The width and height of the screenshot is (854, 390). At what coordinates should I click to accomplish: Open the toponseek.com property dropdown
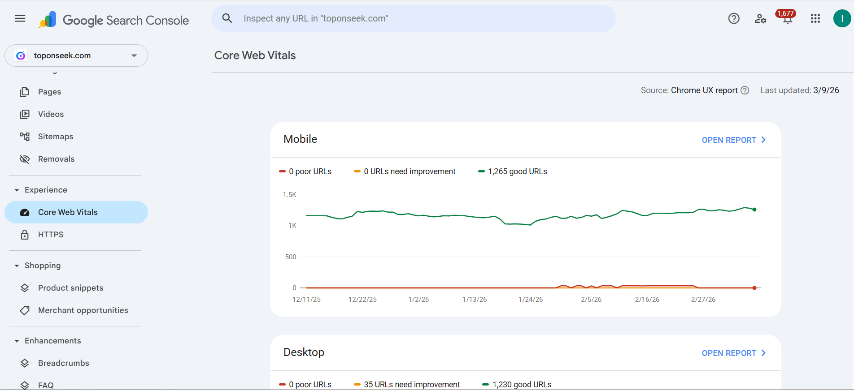(76, 56)
